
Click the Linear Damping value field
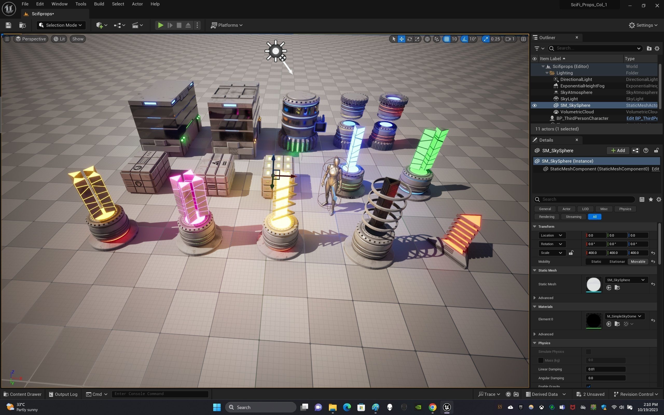pyautogui.click(x=605, y=369)
